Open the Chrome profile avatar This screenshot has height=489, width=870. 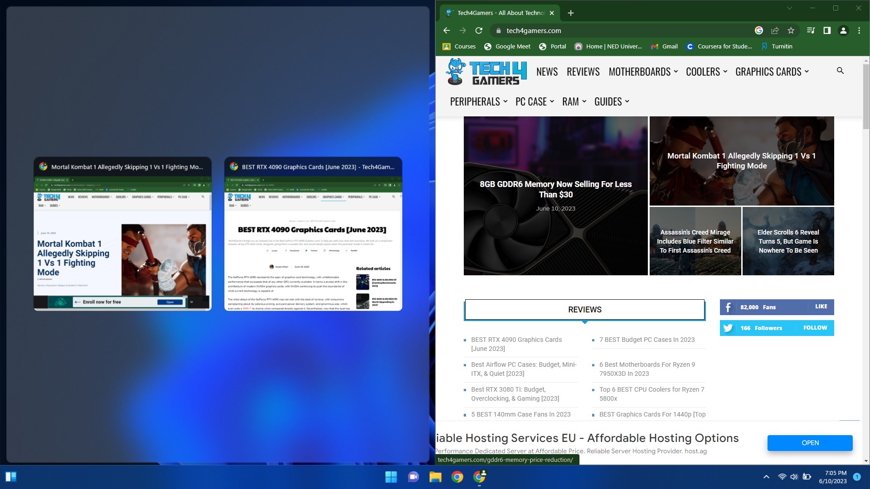tap(843, 30)
